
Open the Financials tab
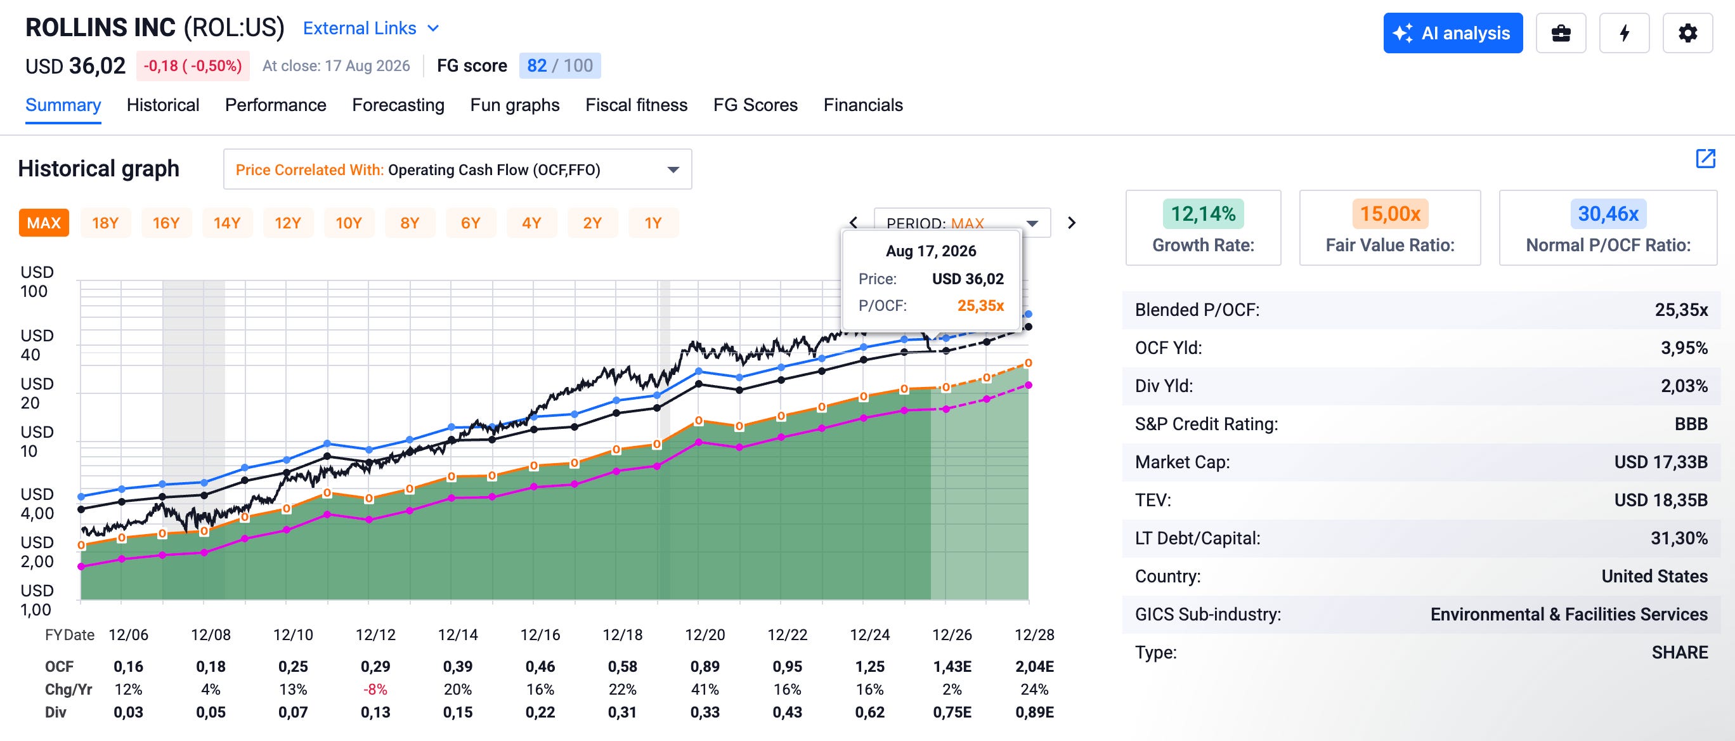pyautogui.click(x=864, y=105)
